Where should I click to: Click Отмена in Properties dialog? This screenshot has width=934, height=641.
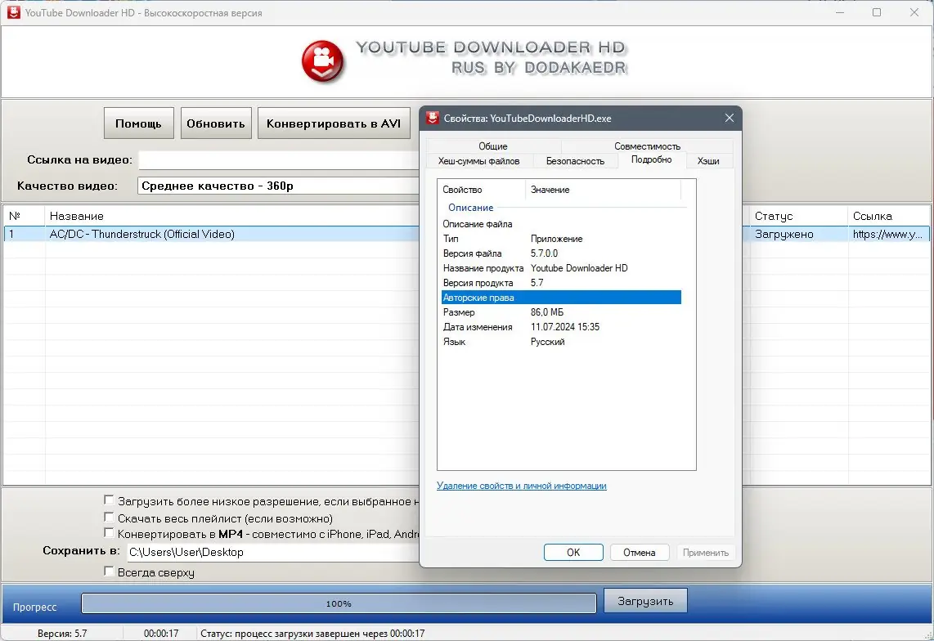pos(639,552)
